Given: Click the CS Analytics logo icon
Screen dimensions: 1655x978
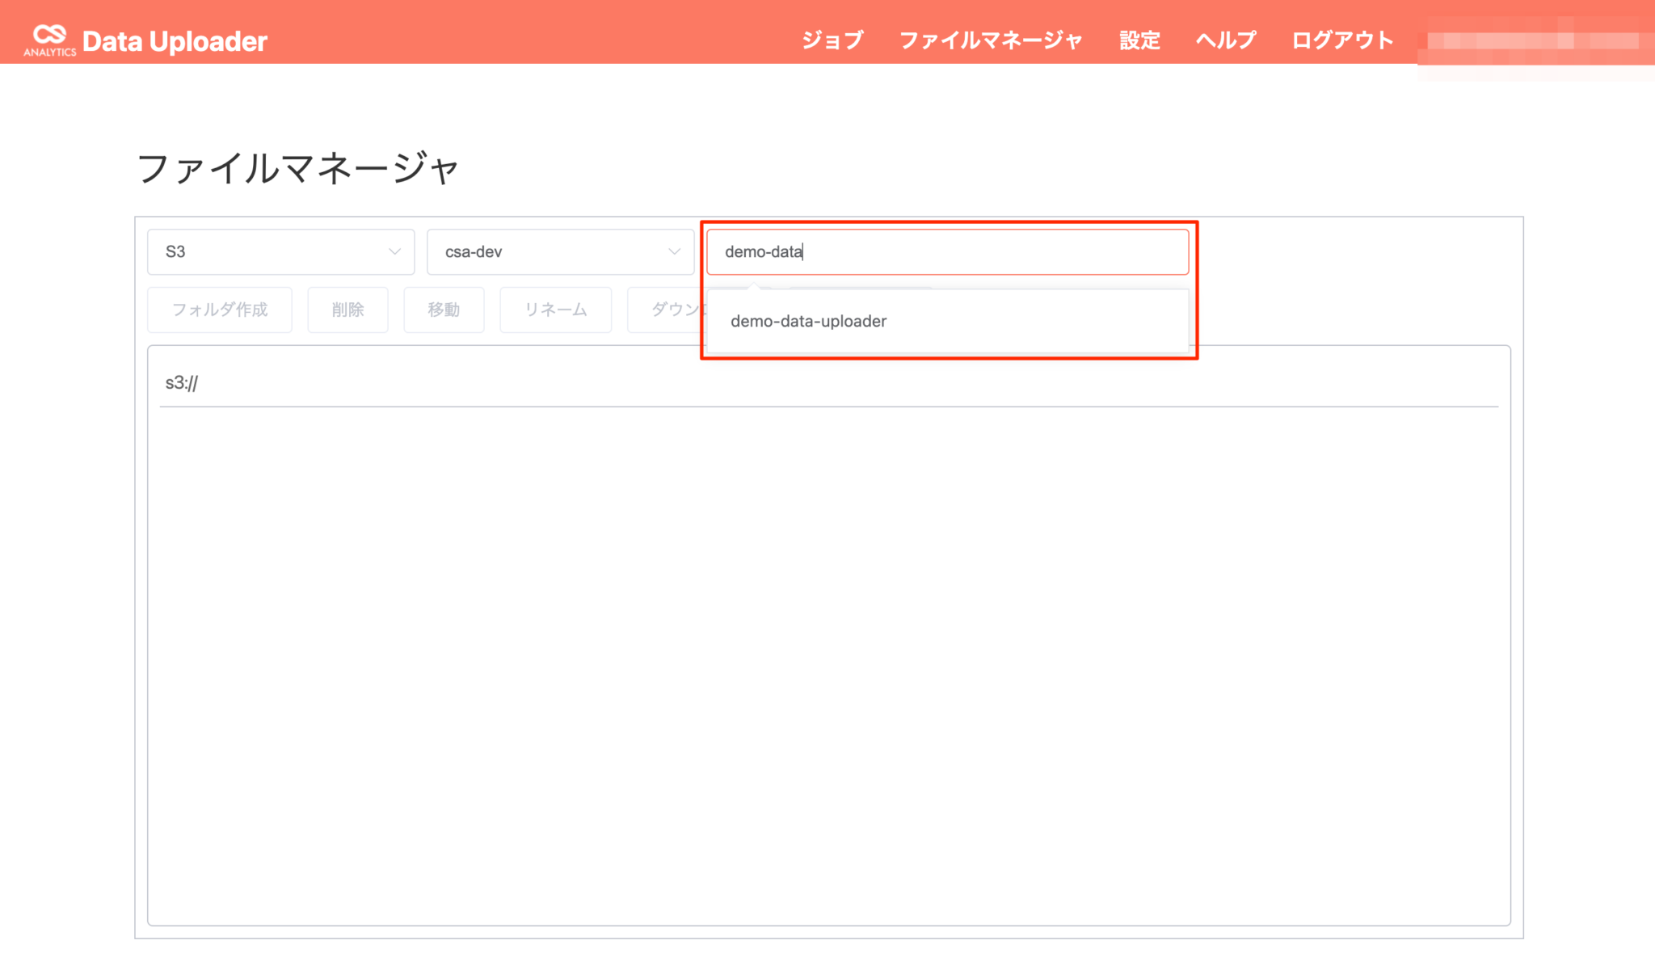Looking at the screenshot, I should [x=49, y=40].
